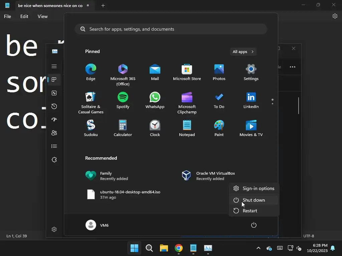Open the Photos app
The height and width of the screenshot is (256, 342).
point(219,72)
